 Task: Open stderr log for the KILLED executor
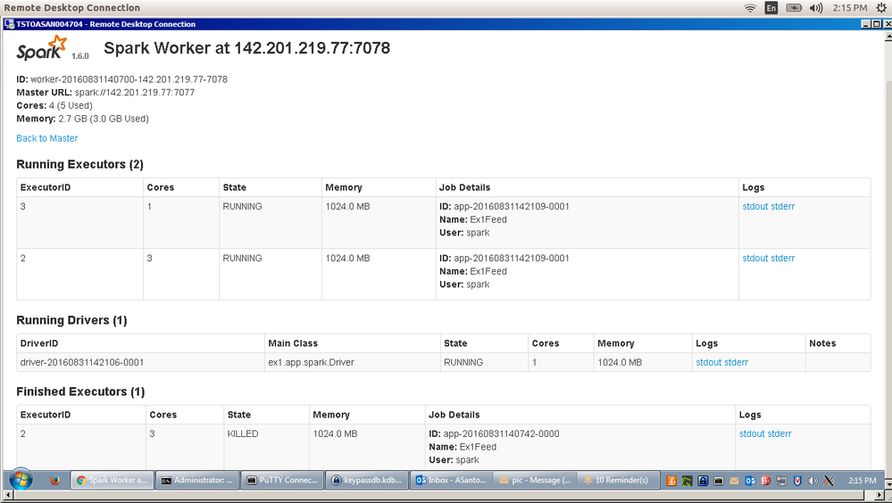coord(779,433)
